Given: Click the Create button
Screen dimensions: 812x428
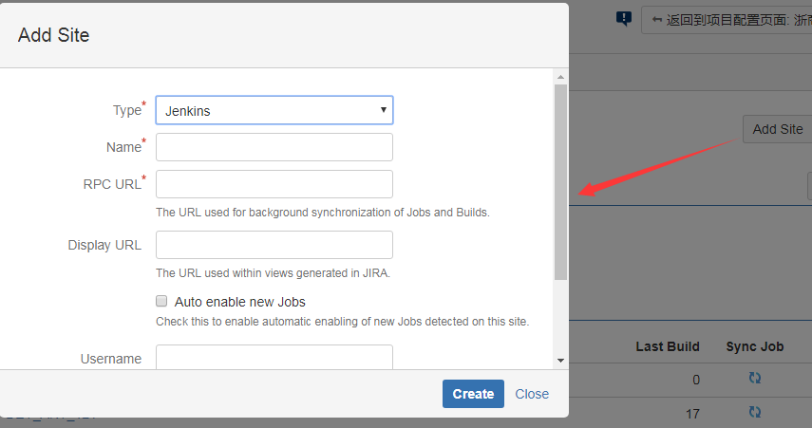Looking at the screenshot, I should 473,394.
